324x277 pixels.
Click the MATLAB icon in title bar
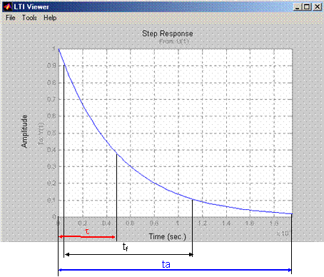click(7, 6)
